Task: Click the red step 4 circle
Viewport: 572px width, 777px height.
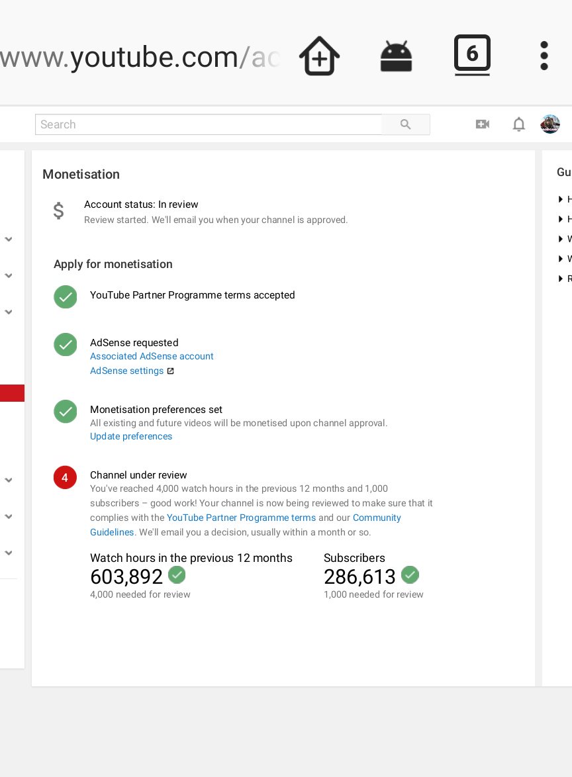Action: [x=65, y=477]
